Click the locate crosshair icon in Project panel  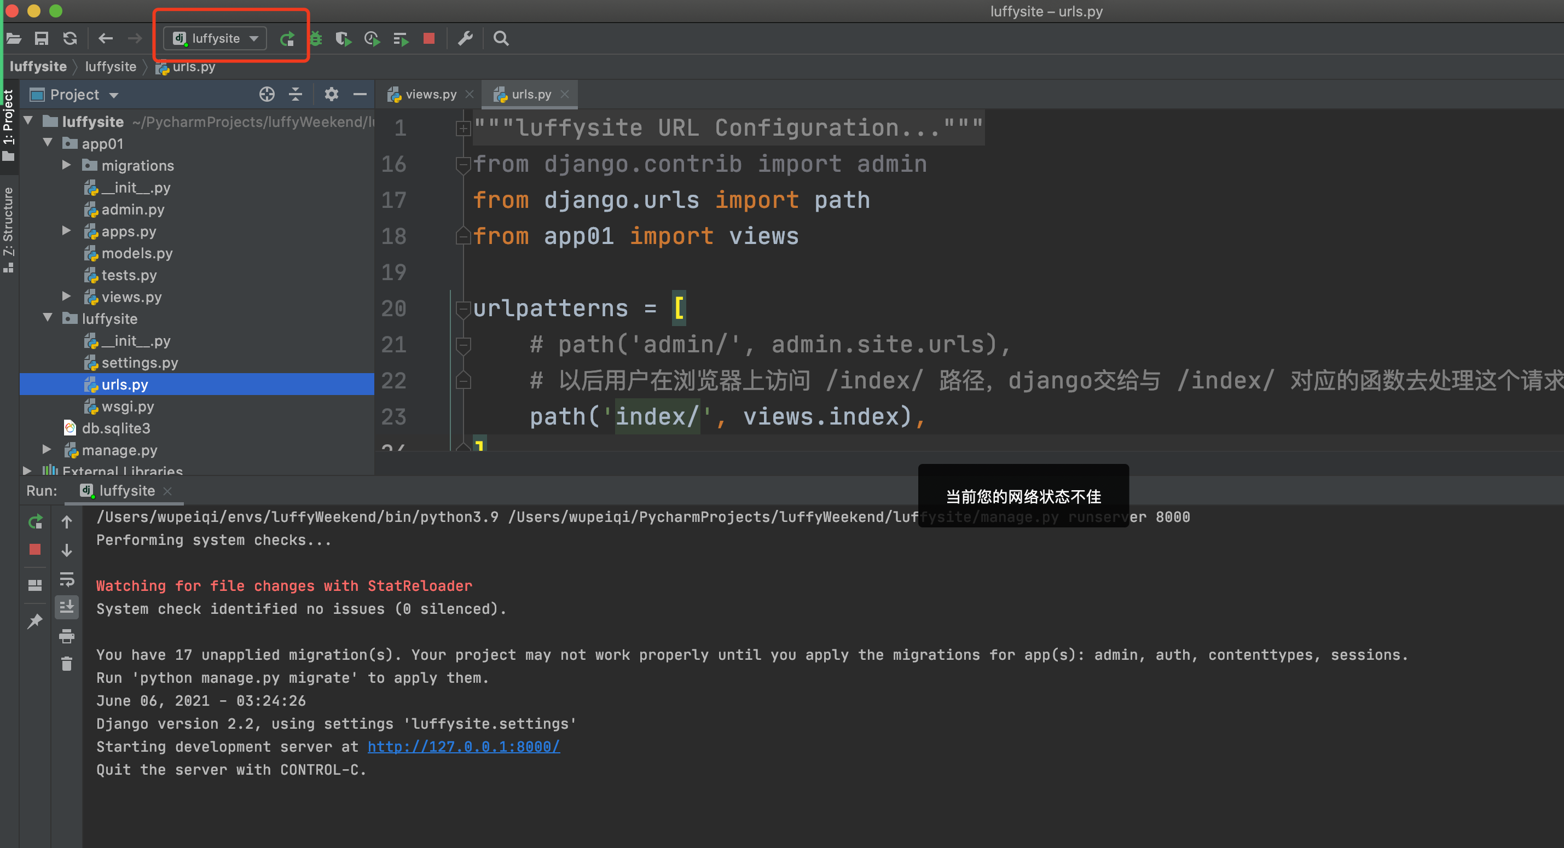[x=267, y=94]
